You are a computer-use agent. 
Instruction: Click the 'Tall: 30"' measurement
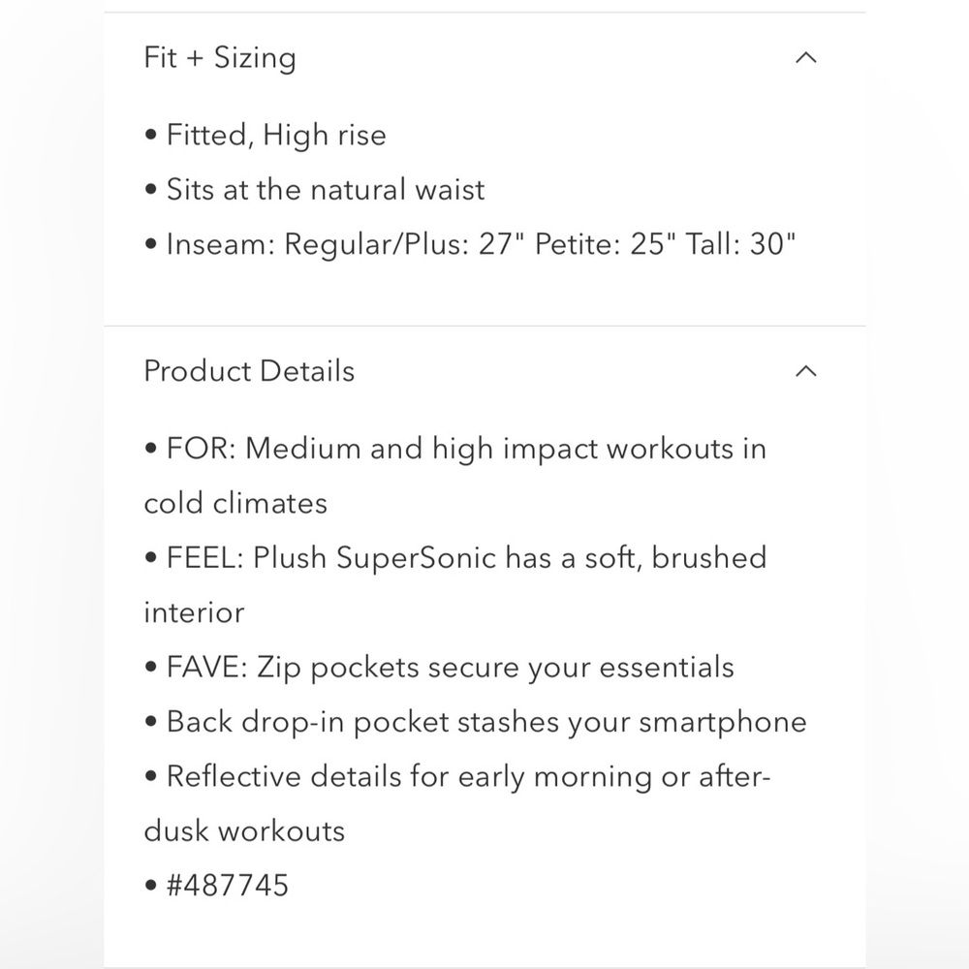click(741, 244)
